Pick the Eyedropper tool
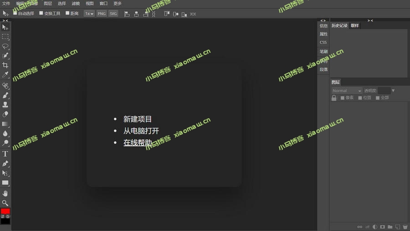 coord(5,75)
